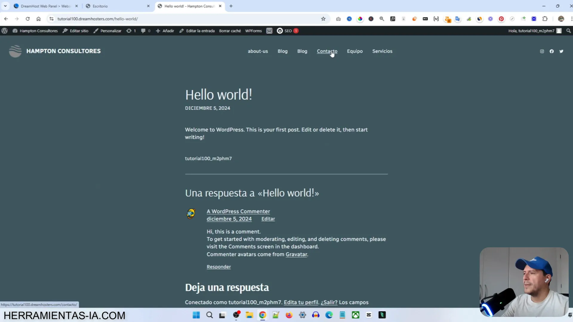The width and height of the screenshot is (573, 322).
Task: Click the comments bubble icon in admin bar
Action: point(145,31)
